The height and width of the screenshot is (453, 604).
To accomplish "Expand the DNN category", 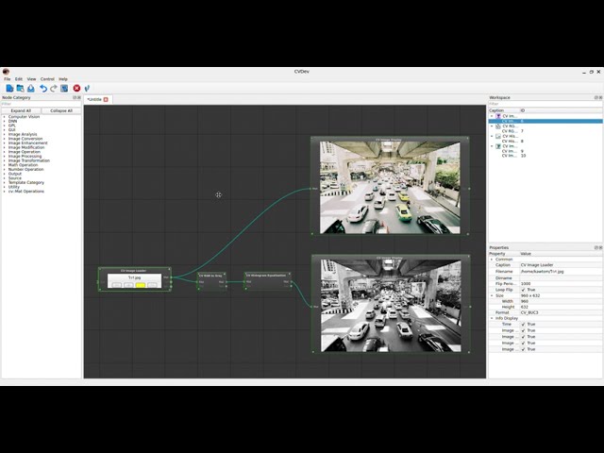I will 5,121.
